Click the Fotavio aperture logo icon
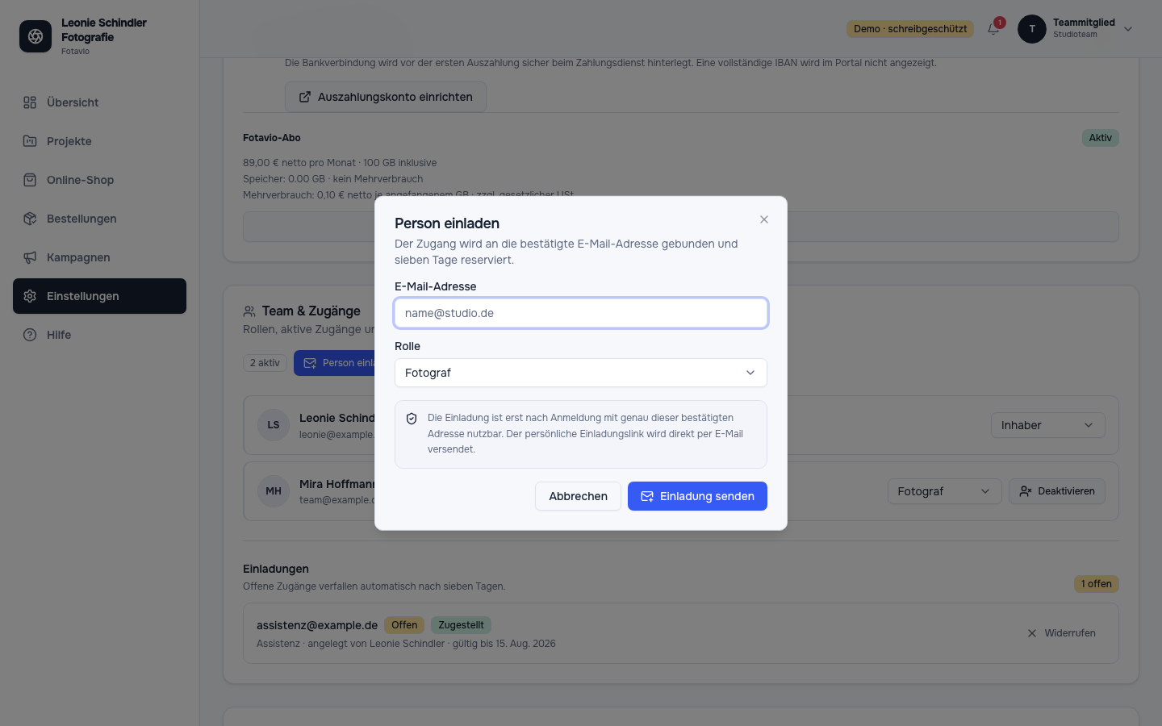This screenshot has height=726, width=1162. [x=36, y=36]
